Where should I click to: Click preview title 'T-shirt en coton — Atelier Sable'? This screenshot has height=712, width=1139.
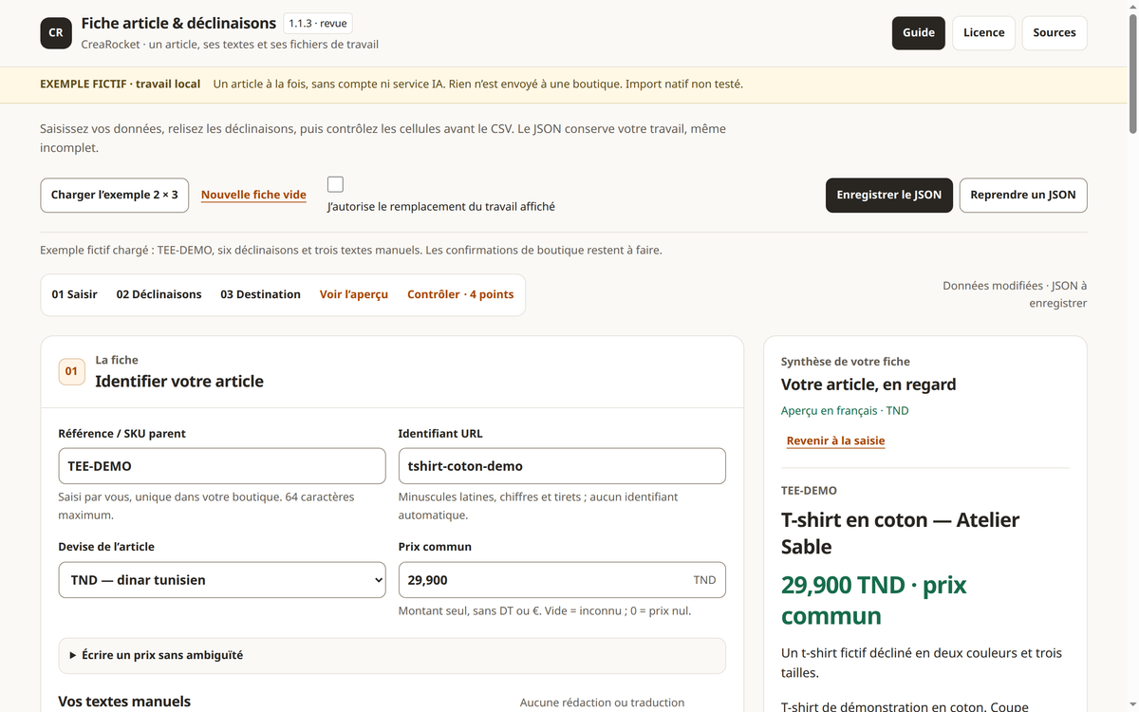click(x=900, y=534)
